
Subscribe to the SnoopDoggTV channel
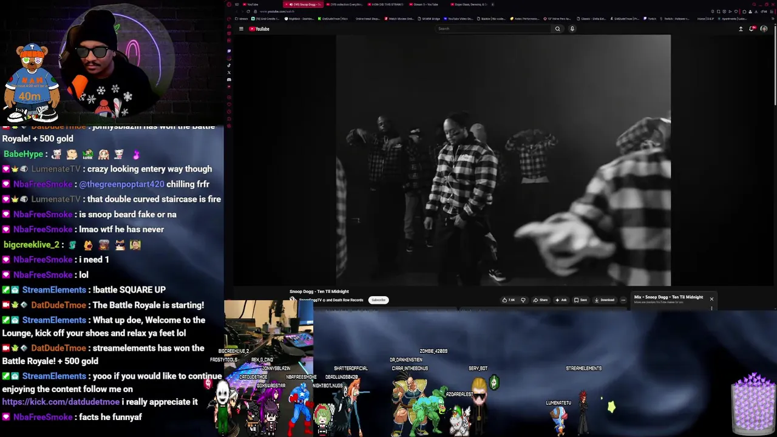click(378, 300)
